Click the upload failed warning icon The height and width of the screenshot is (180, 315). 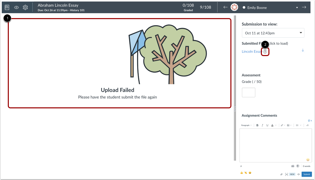click(x=265, y=52)
